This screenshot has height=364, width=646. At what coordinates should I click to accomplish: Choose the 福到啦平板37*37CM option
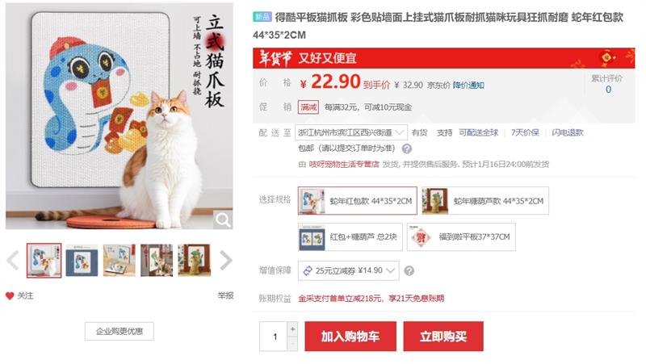[x=461, y=236]
